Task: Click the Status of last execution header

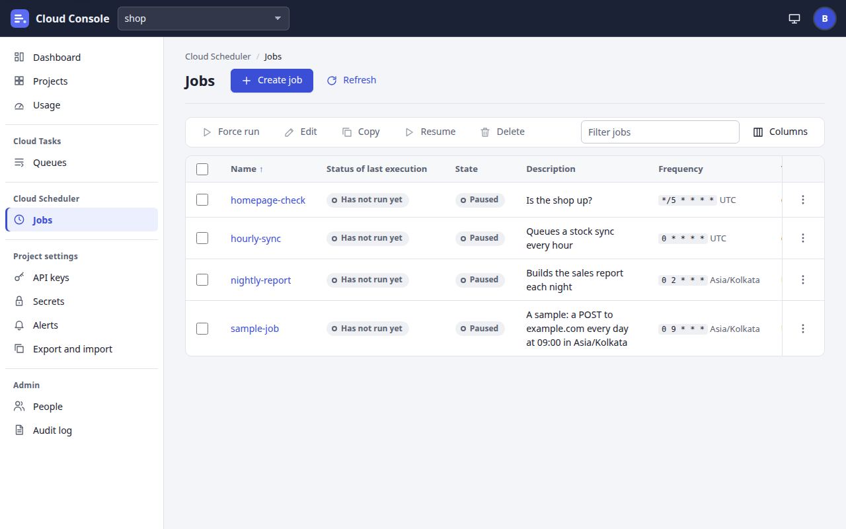Action: tap(377, 169)
